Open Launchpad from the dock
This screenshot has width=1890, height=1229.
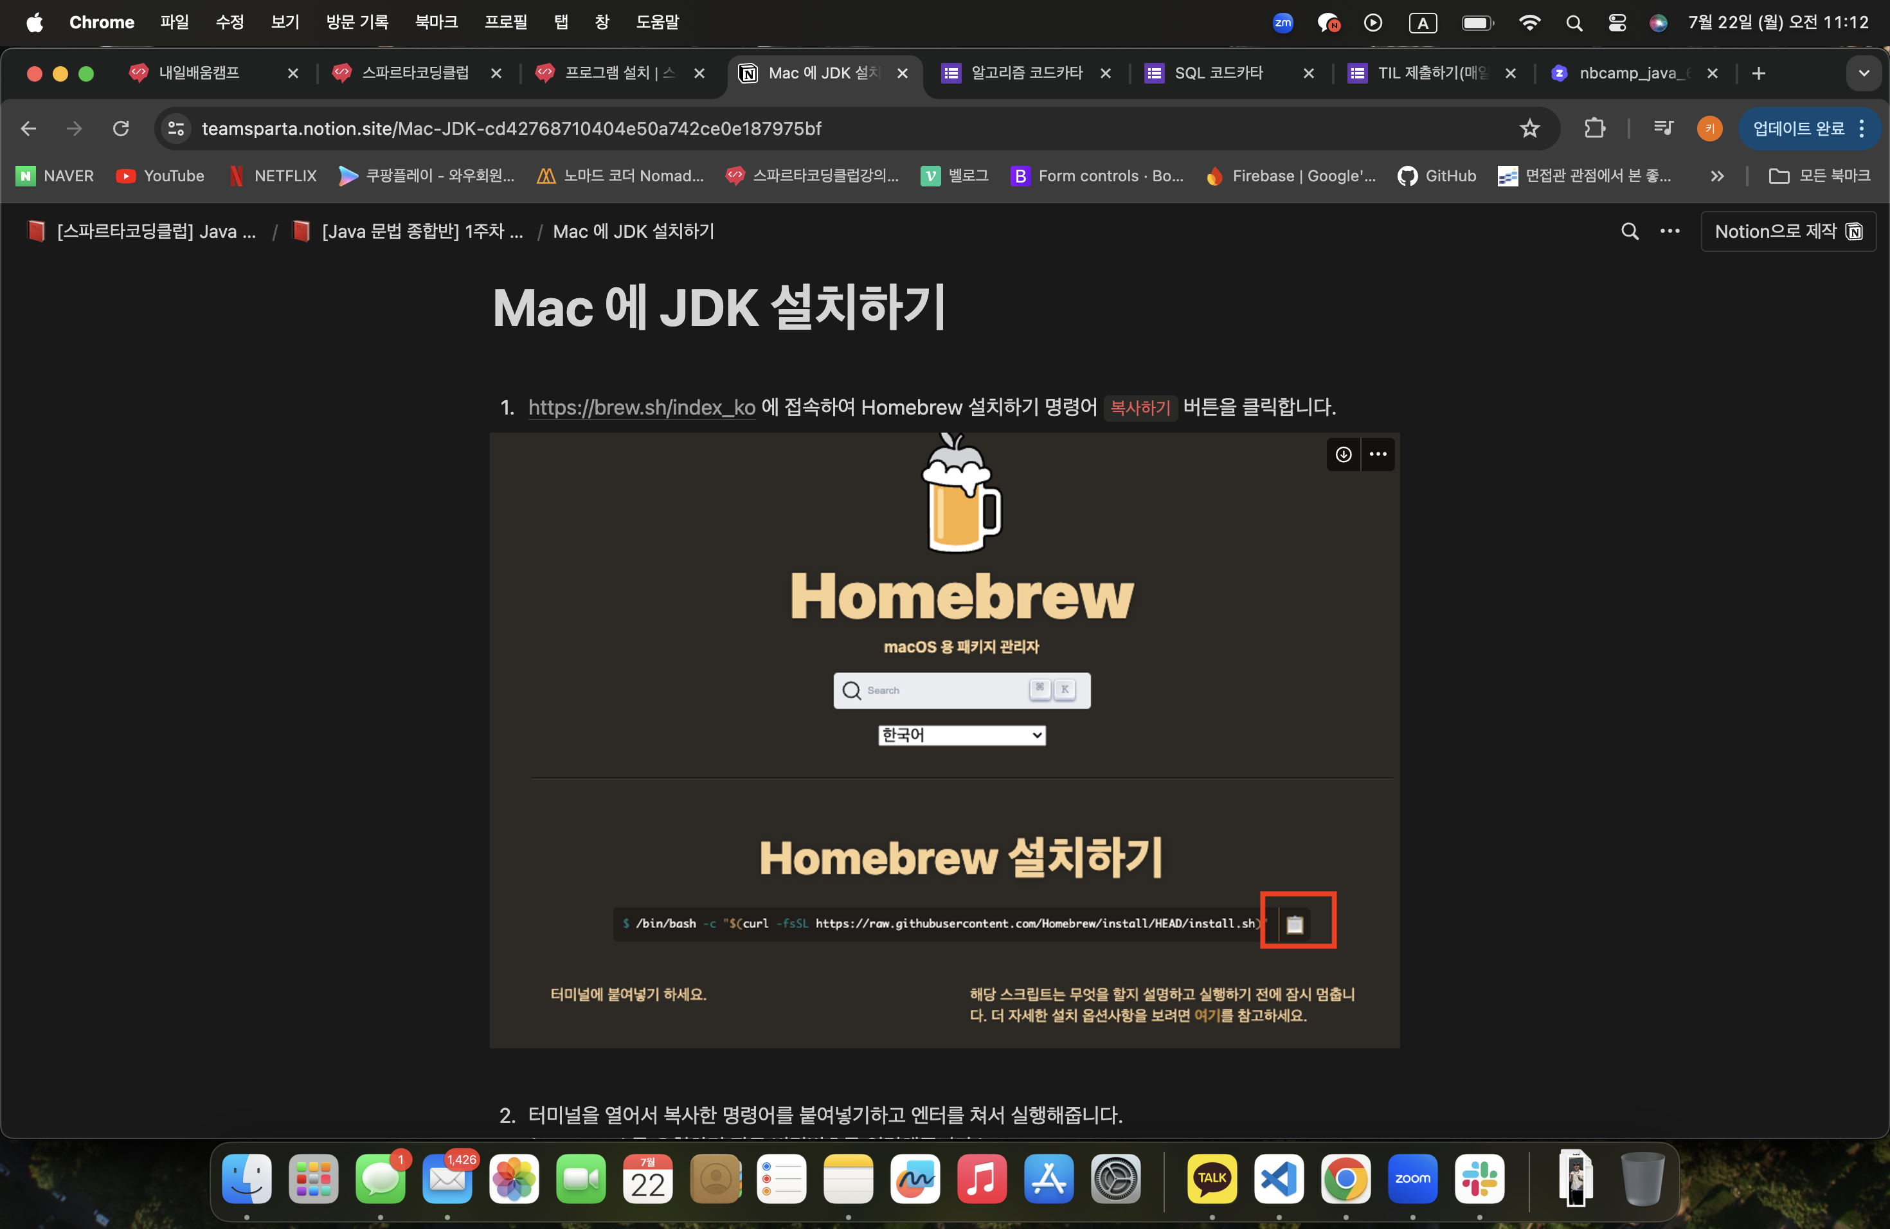tap(314, 1178)
